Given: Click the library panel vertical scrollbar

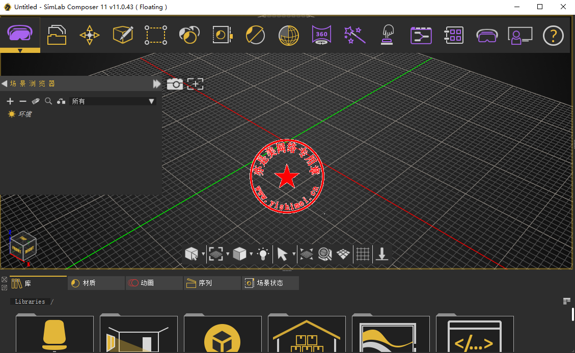Looking at the screenshot, I should click(572, 314).
